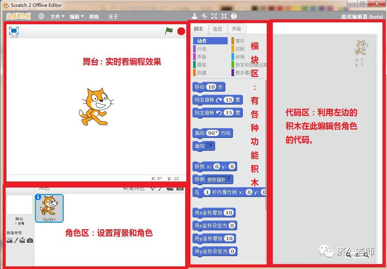Screen dimensions: 387x269
Task: Choose a backdrop from the library icon
Action: coord(9,241)
